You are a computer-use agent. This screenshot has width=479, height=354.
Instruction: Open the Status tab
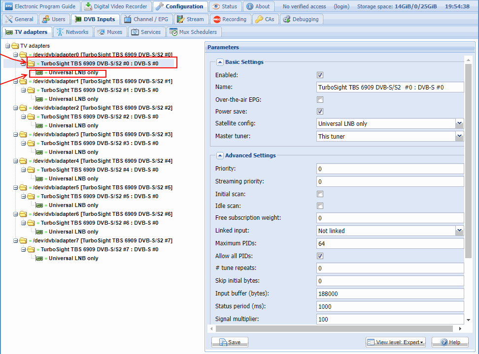click(225, 6)
